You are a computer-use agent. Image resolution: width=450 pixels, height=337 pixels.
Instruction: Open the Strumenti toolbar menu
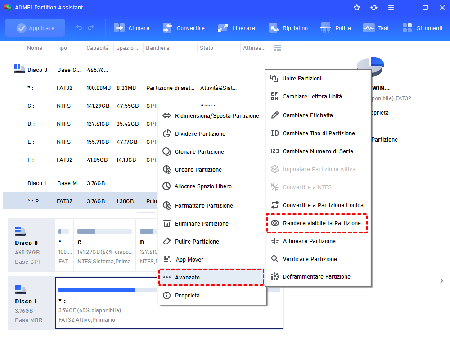point(422,28)
